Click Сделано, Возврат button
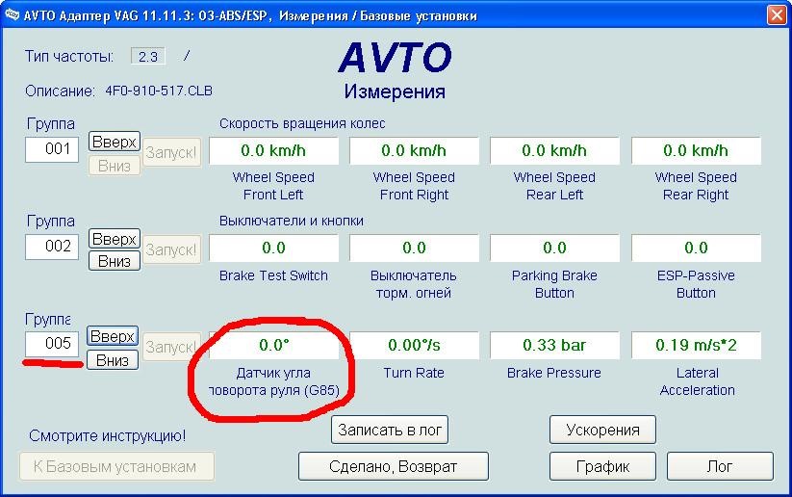The width and height of the screenshot is (792, 497). coord(393,466)
